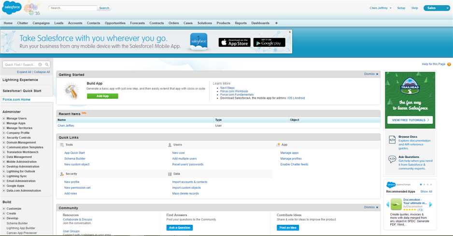Viewport: 453px width, 236px height.
Task: Click the Trailhead badge image
Action: tap(410, 86)
